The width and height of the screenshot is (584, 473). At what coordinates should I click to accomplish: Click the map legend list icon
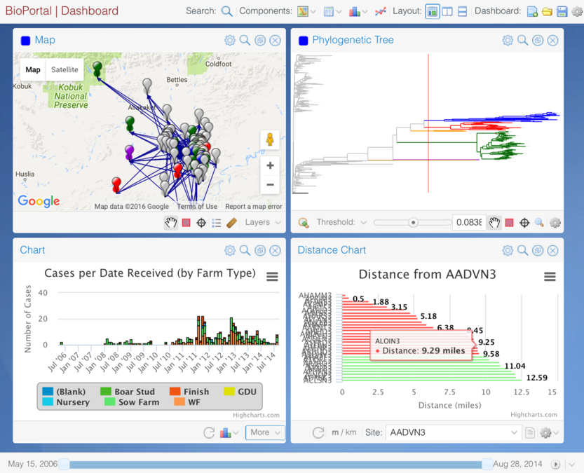[x=217, y=223]
